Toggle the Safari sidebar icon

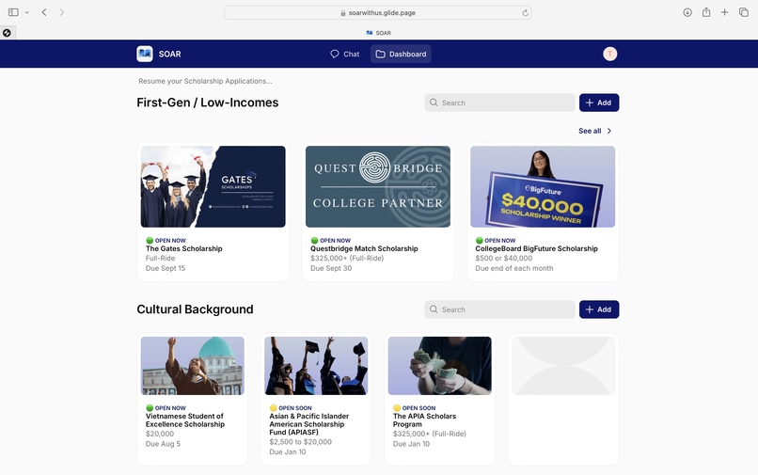click(13, 12)
